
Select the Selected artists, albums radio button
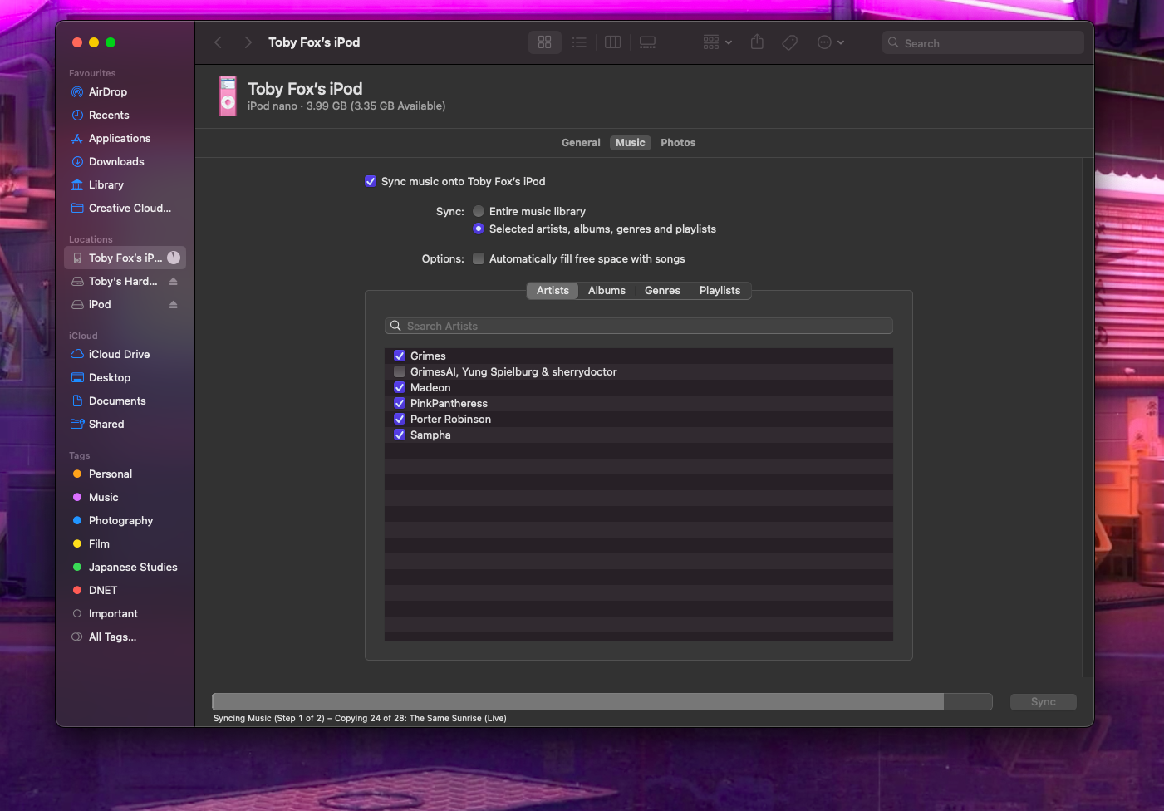(x=479, y=229)
